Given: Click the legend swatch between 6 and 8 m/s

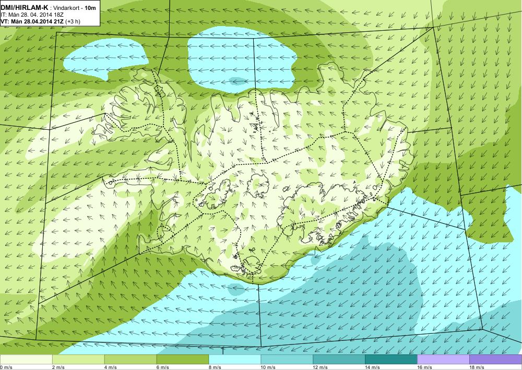Looking at the screenshot, I should [182, 360].
